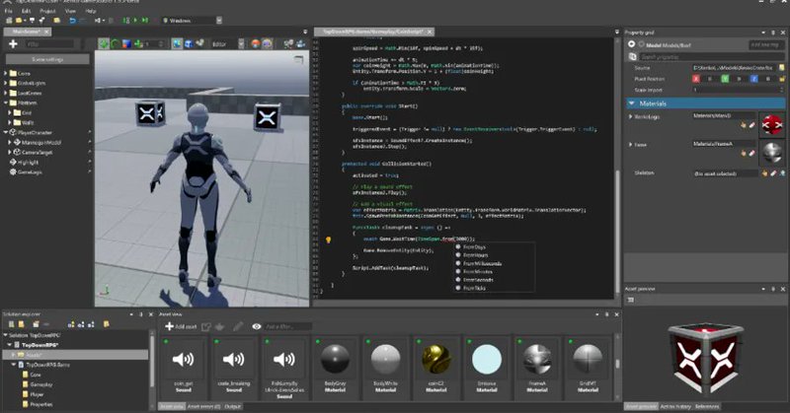Viewport: 790px width, 413px height.
Task: Click the asset filter input field
Action: tap(288, 327)
